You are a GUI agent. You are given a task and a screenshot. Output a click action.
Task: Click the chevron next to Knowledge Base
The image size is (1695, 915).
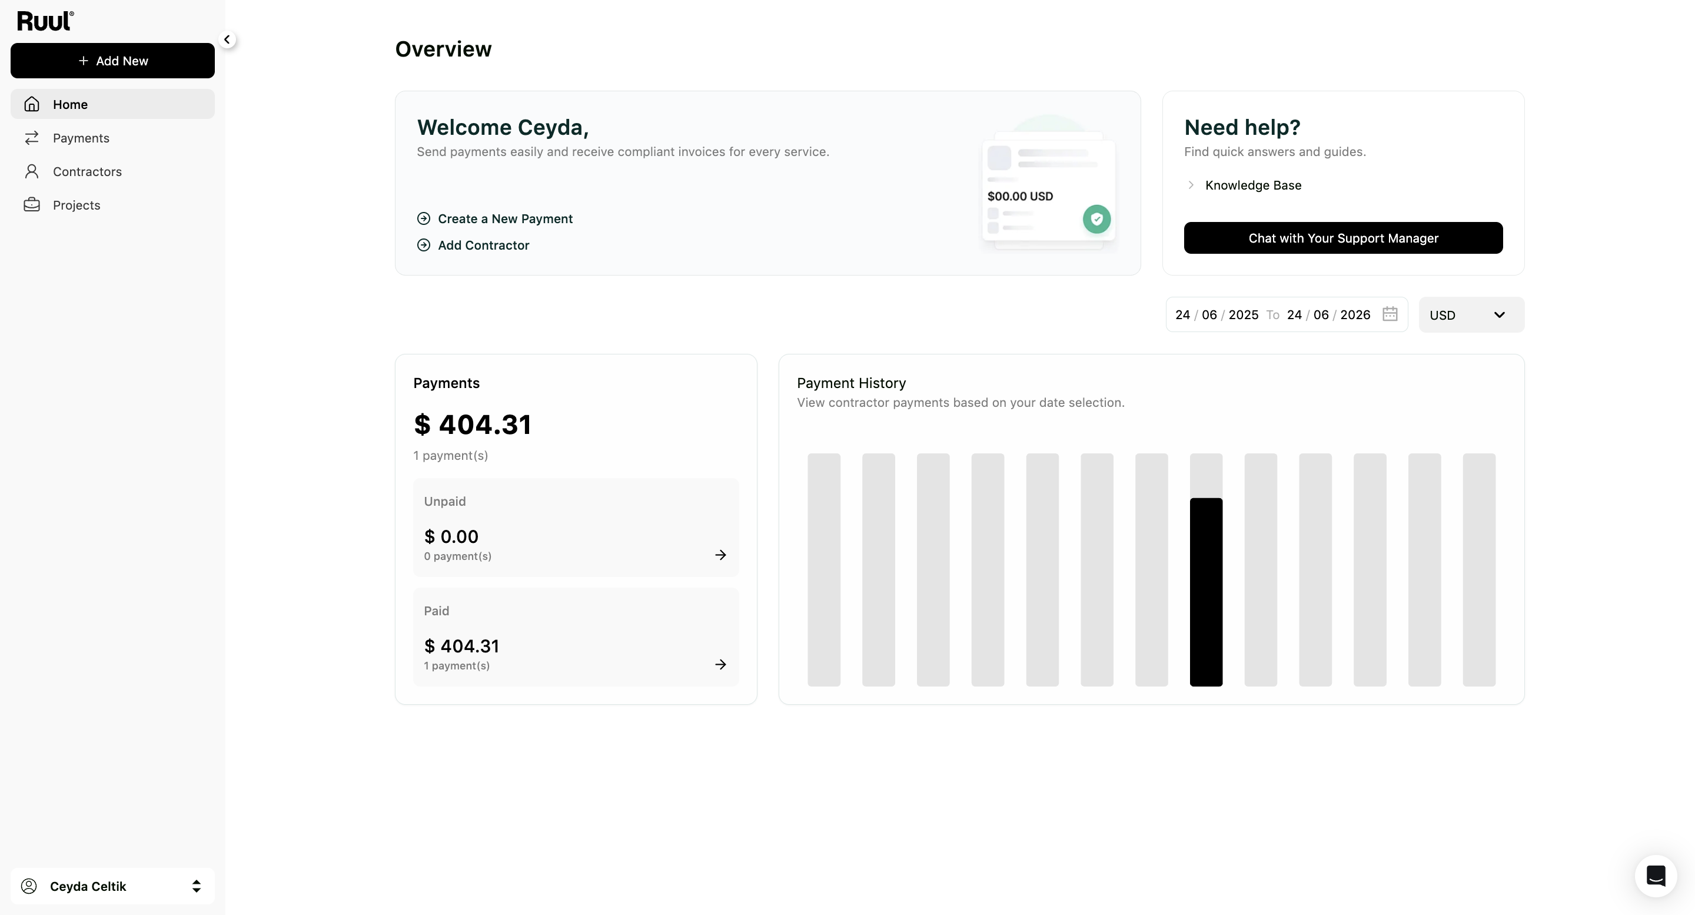tap(1191, 185)
